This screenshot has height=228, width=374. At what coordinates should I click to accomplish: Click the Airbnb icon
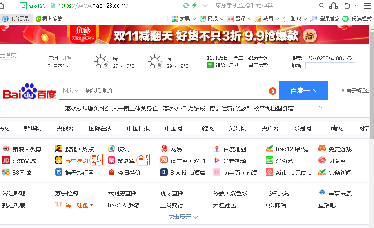(269, 172)
